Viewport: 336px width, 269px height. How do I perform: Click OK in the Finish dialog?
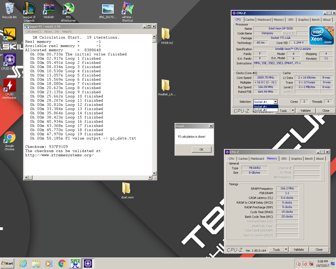pyautogui.click(x=201, y=149)
